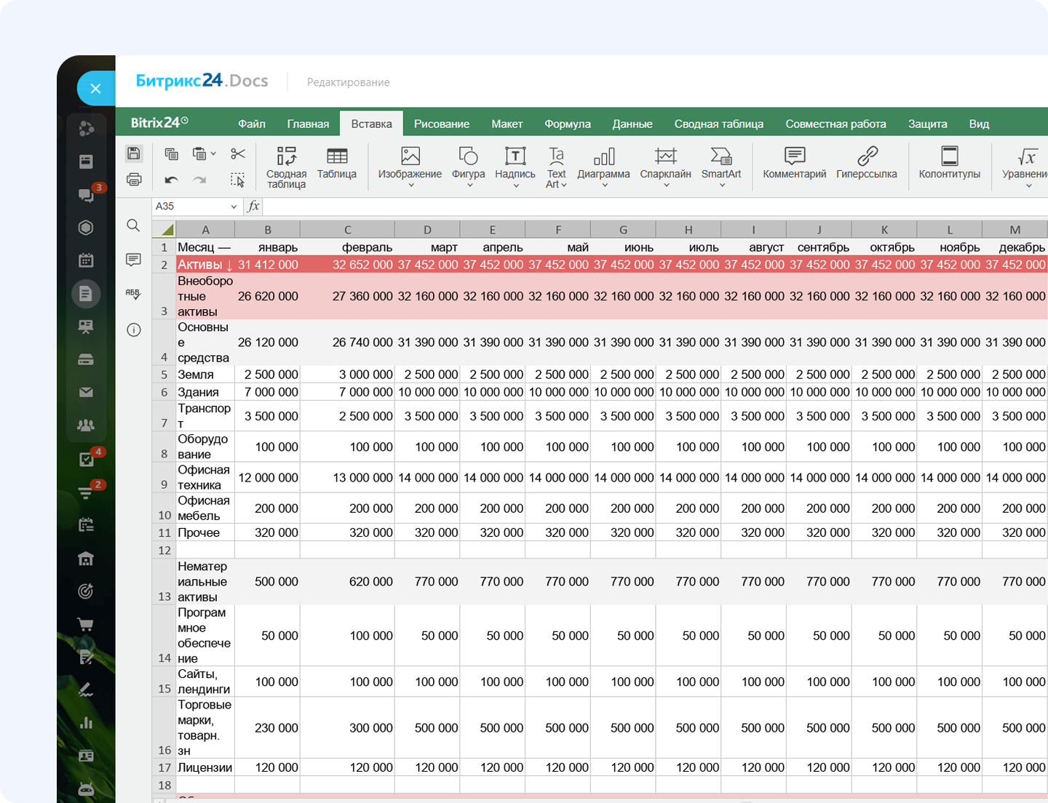Switch to the Главная tab
Viewport: 1048px width, 803px height.
[x=308, y=124]
